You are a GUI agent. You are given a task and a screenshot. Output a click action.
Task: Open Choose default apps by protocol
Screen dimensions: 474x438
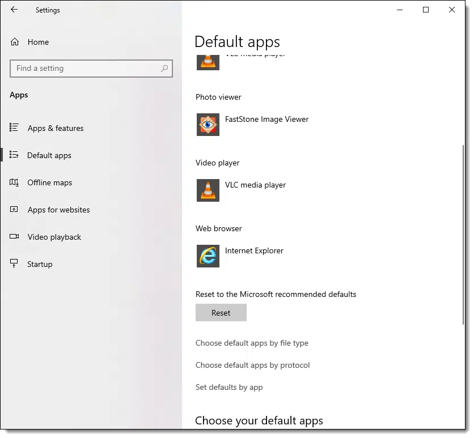click(252, 365)
